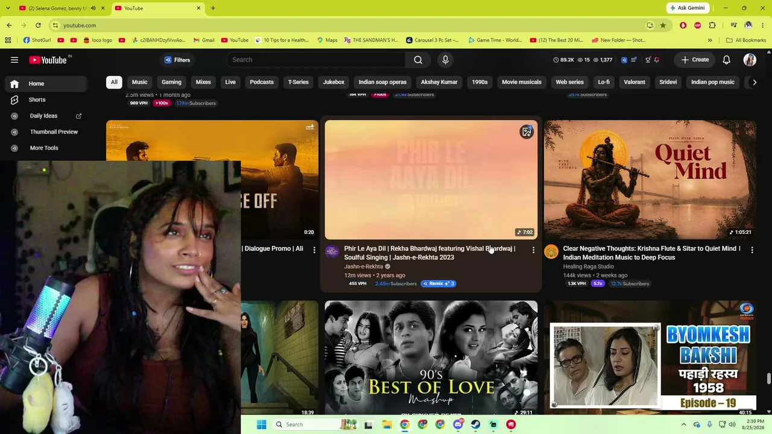Open the Steam icon in the taskbar
Screen dimensions: 772x434
tap(475, 424)
